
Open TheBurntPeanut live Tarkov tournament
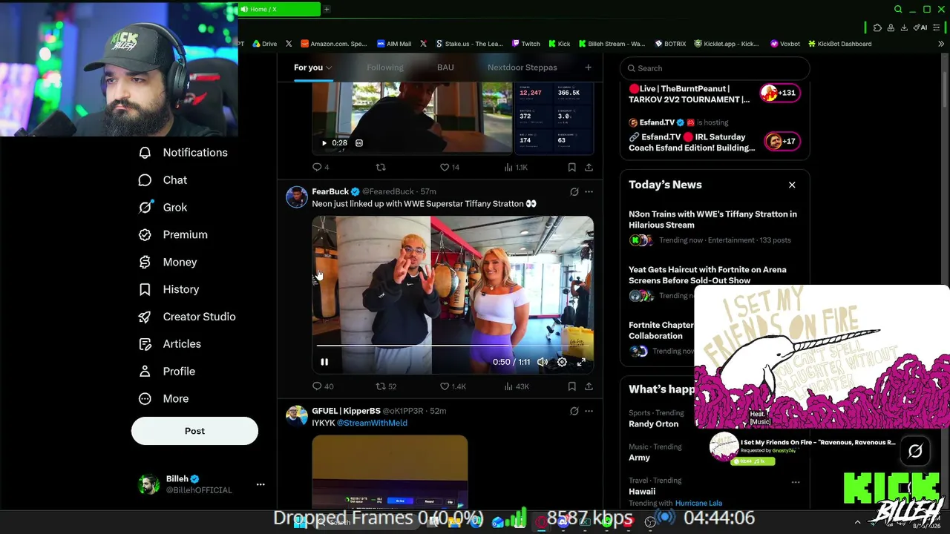[x=689, y=94]
